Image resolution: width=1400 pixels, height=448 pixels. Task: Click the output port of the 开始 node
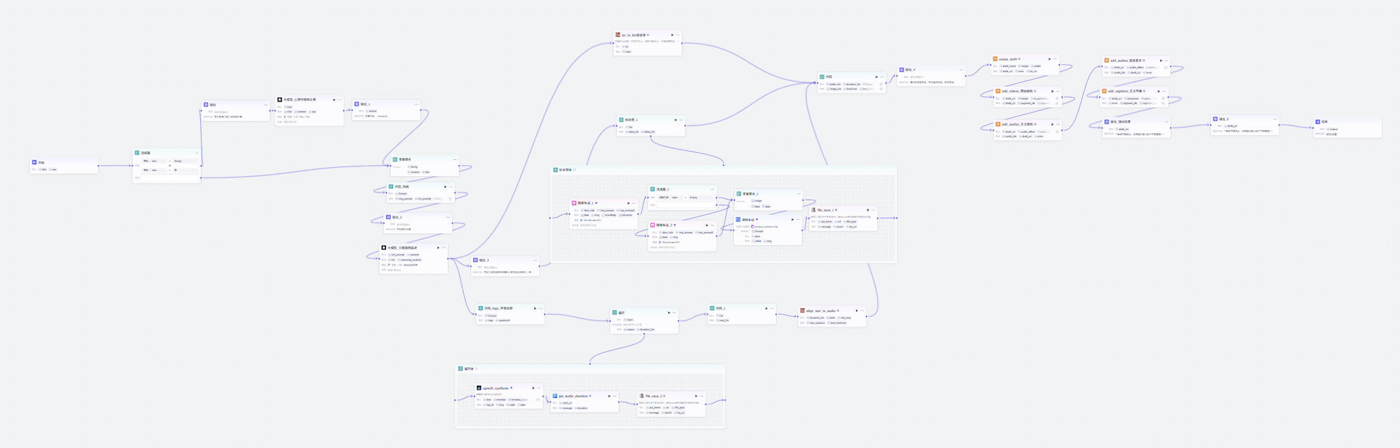[99, 166]
